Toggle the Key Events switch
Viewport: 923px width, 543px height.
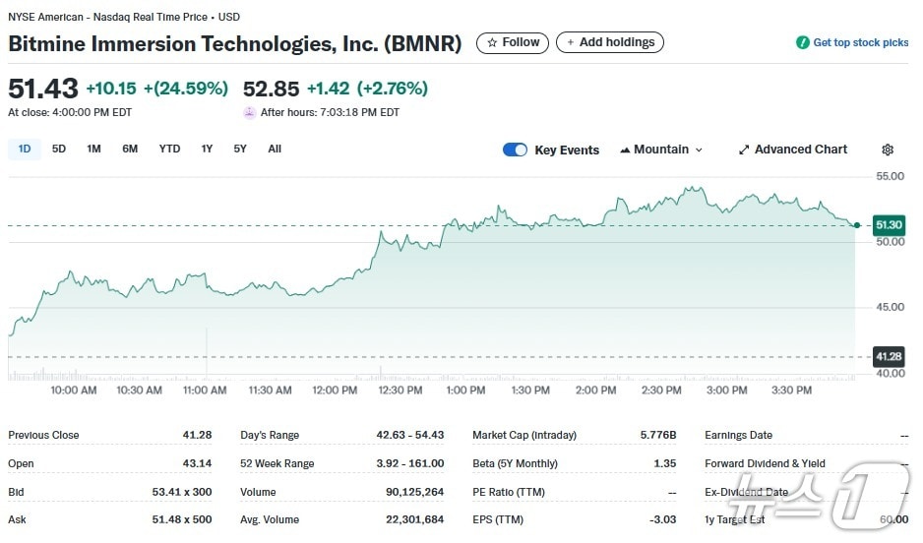click(515, 150)
